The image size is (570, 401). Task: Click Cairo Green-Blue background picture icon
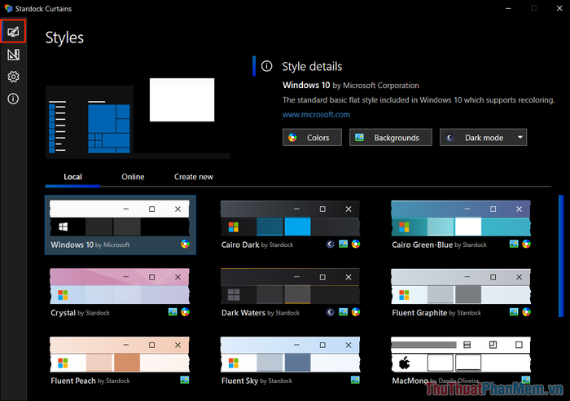coord(514,244)
